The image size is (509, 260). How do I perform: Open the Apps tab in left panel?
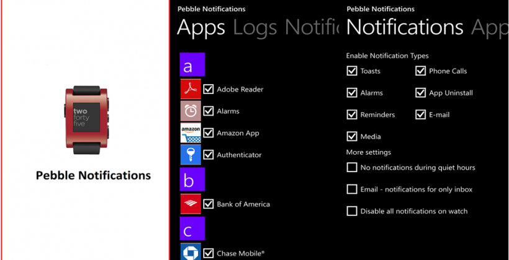click(201, 27)
